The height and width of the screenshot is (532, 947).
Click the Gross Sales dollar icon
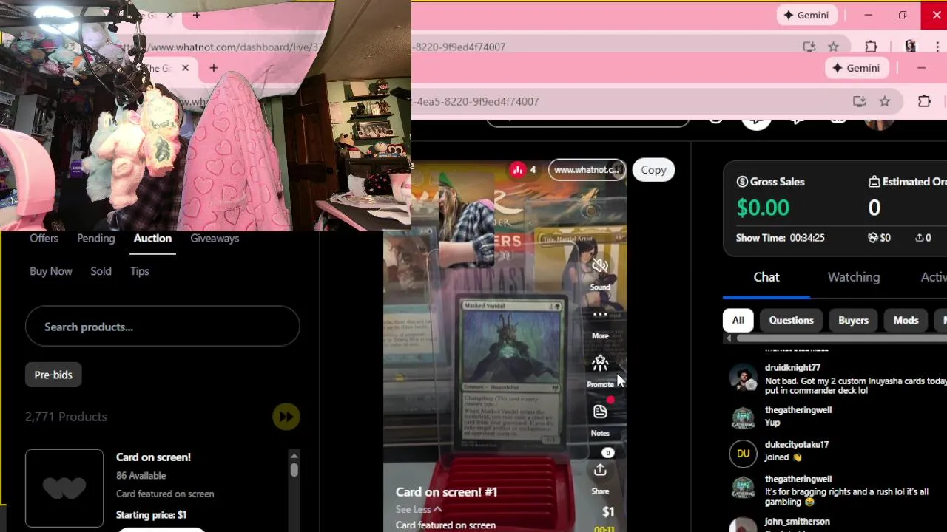pyautogui.click(x=742, y=182)
